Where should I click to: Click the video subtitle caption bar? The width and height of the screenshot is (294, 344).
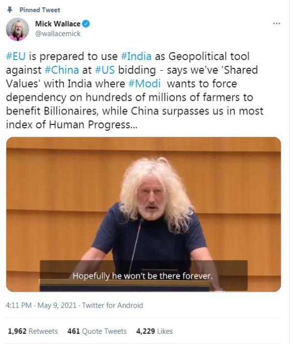[x=143, y=276]
